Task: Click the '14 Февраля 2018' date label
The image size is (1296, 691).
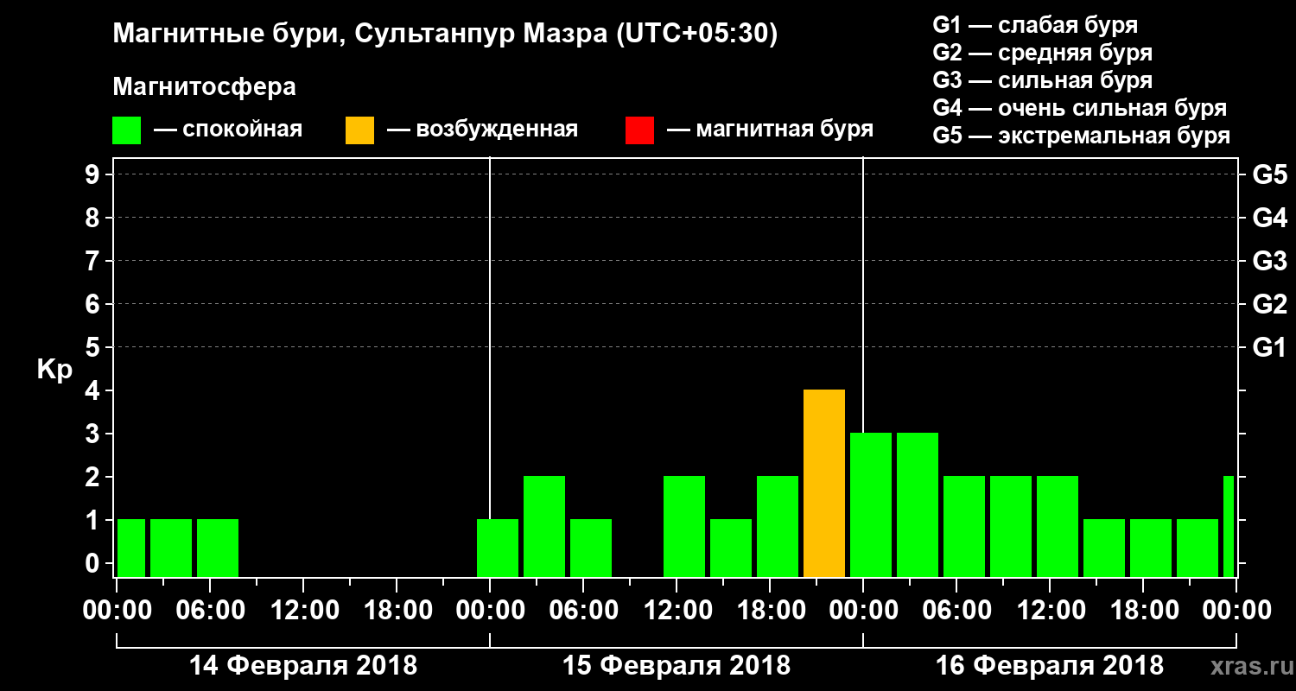Action: click(x=303, y=666)
